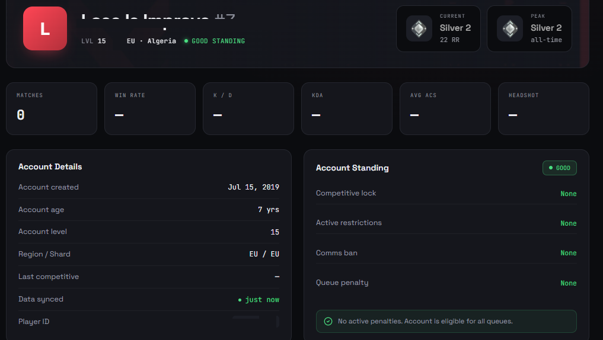
Task: Select the Peak Silver 2 all-time card
Action: coord(529,28)
